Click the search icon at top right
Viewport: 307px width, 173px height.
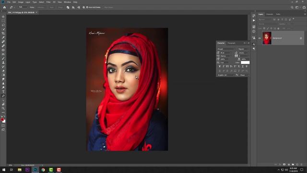292,7
